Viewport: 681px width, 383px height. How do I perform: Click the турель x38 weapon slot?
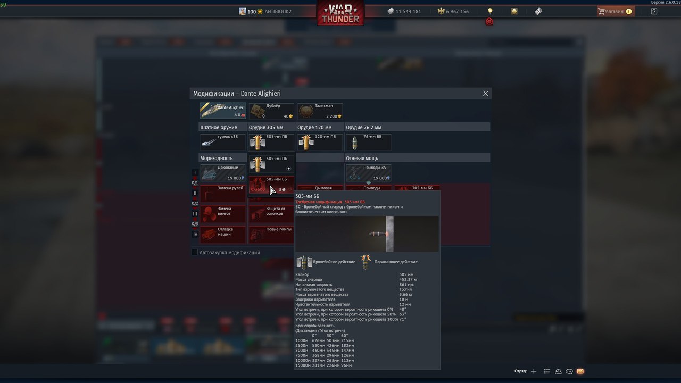tap(223, 141)
